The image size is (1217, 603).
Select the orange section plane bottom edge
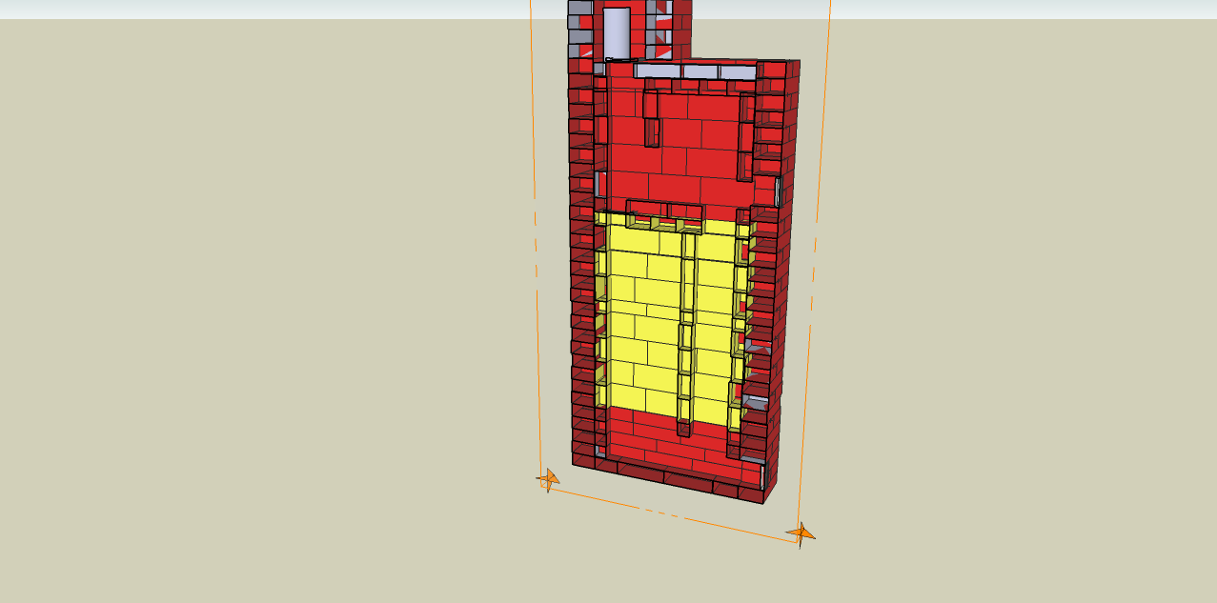click(667, 510)
